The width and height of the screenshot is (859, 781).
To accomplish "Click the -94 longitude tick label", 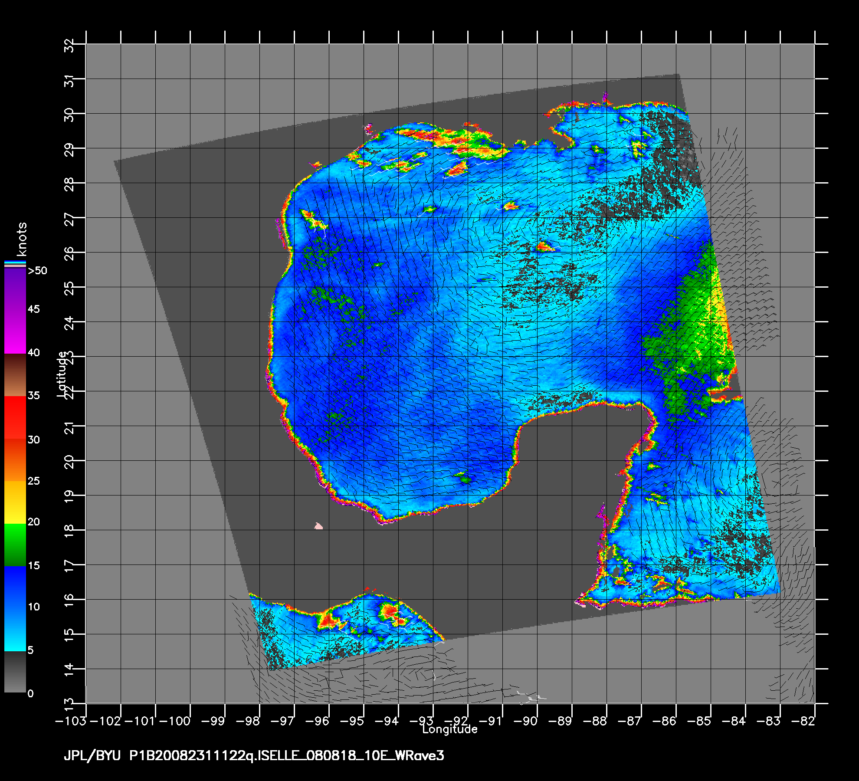I will click(387, 721).
